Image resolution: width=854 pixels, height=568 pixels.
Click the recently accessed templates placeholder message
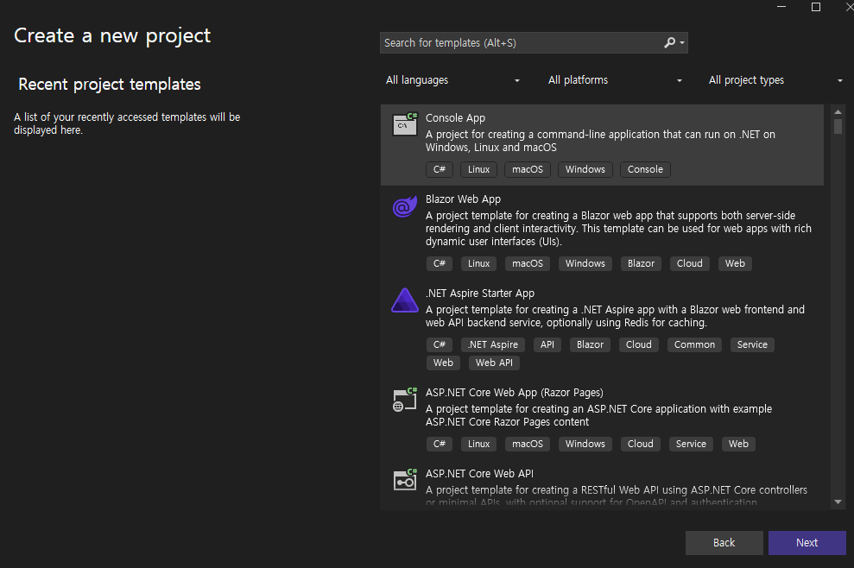(x=127, y=123)
